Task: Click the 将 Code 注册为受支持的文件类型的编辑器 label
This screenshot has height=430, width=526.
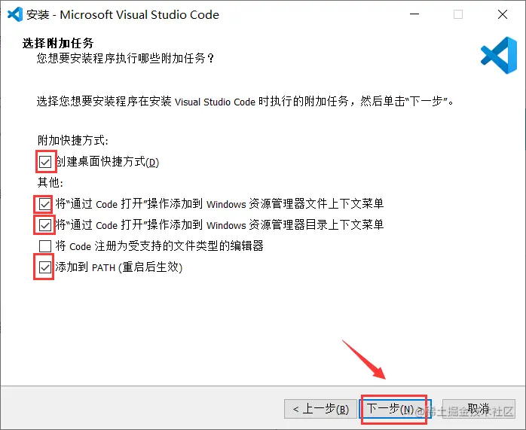Action: click(159, 246)
